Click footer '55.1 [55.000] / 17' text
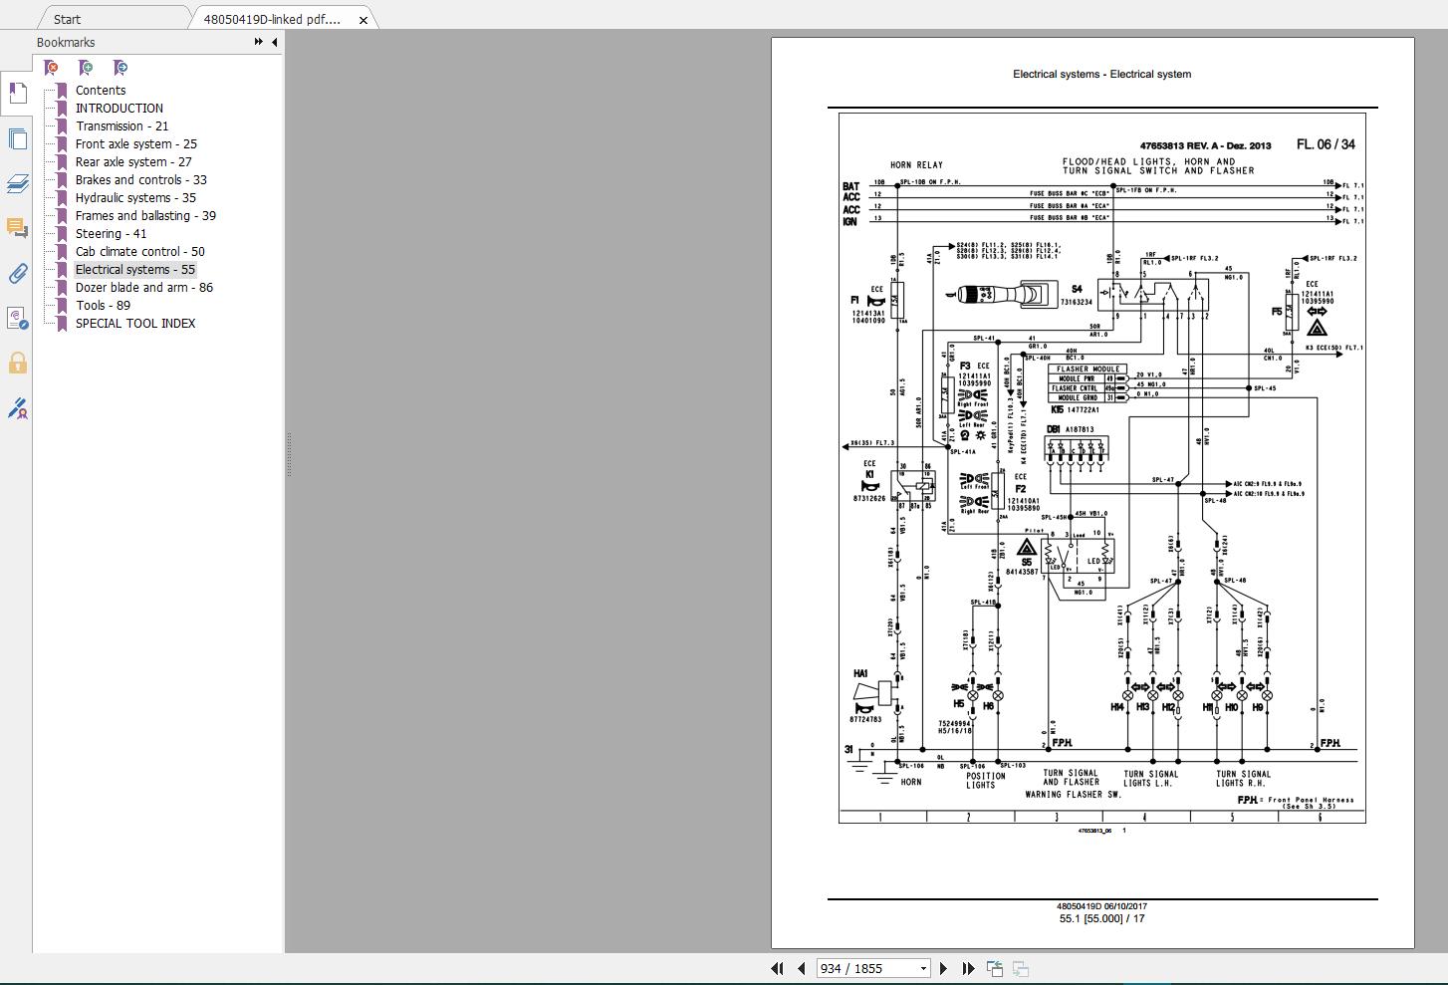1448x985 pixels. point(1101,918)
